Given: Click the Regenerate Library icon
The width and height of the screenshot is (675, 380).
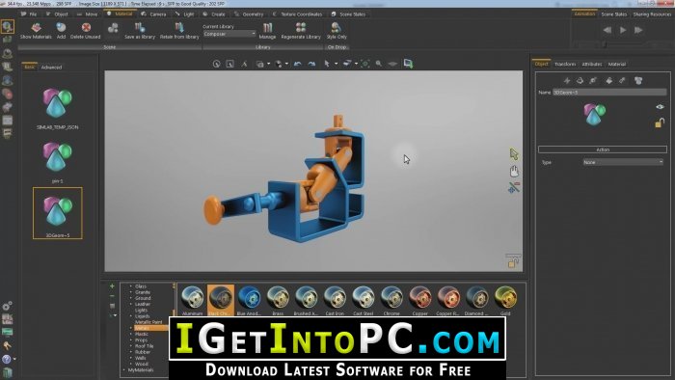Looking at the screenshot, I should point(301,28).
